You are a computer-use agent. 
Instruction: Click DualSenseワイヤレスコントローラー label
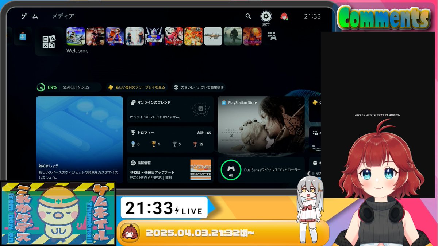coord(272,170)
